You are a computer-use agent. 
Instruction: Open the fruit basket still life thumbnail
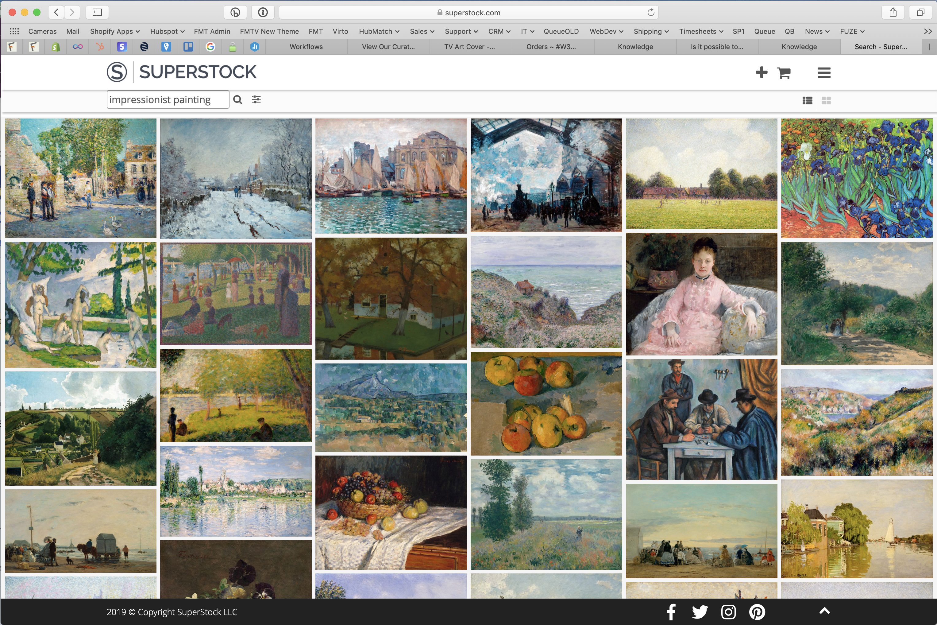pos(391,513)
